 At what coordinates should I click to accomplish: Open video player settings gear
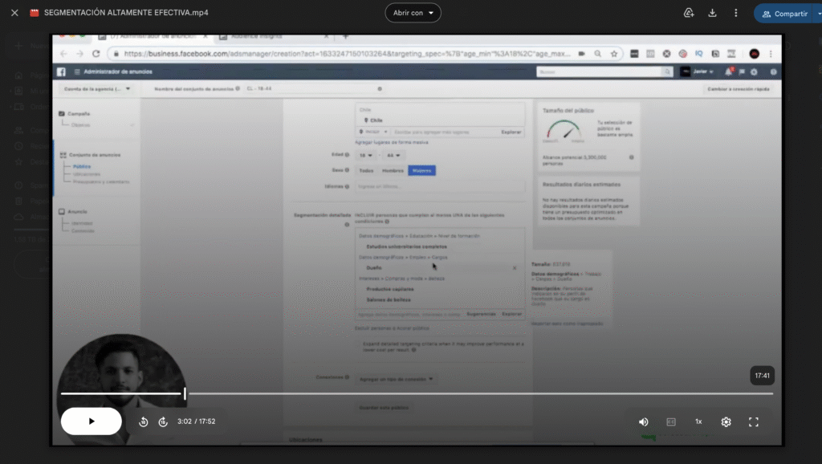(x=726, y=421)
